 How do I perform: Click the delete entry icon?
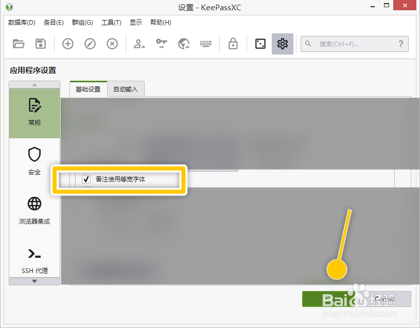(112, 44)
